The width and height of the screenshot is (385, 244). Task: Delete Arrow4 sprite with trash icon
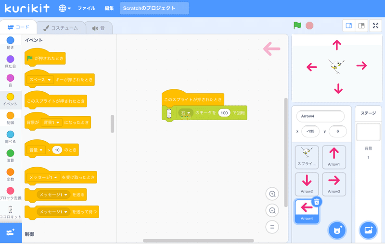click(x=317, y=202)
